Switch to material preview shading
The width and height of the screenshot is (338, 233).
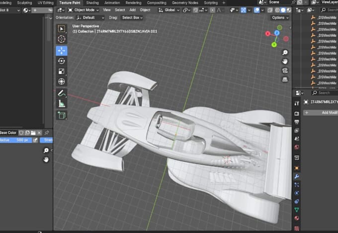(288, 10)
